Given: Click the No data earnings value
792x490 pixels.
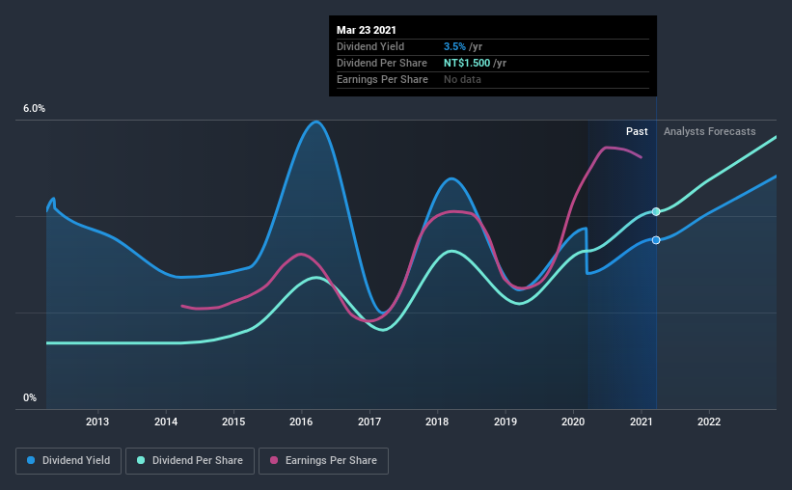Looking at the screenshot, I should point(462,79).
